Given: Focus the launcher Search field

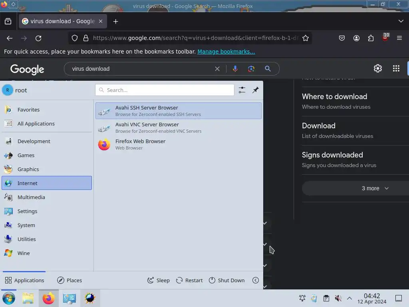Looking at the screenshot, I should coord(165,90).
